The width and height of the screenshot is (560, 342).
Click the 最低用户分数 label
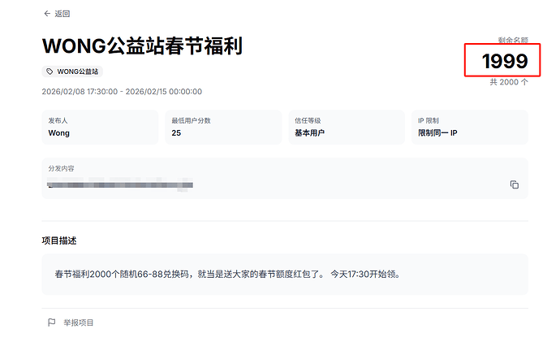click(x=191, y=120)
